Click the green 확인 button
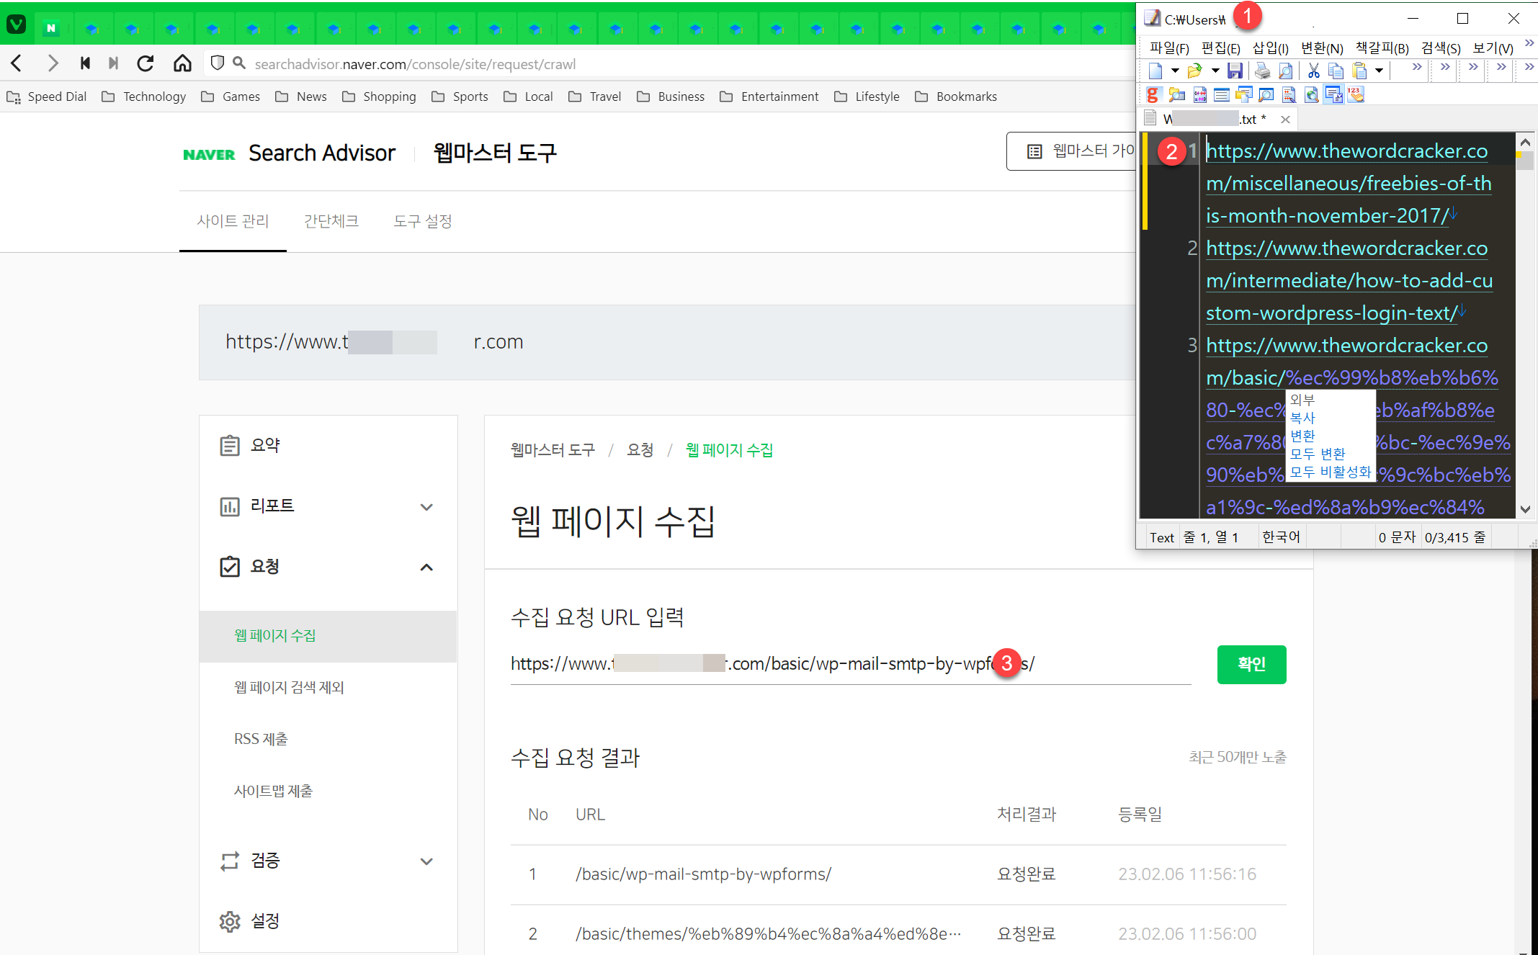The width and height of the screenshot is (1538, 955). point(1251,664)
